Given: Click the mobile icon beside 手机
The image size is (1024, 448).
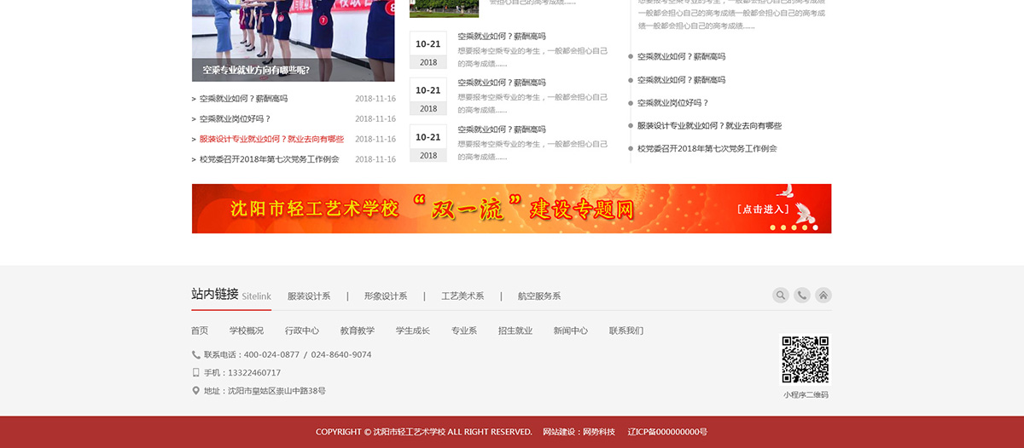Looking at the screenshot, I should pyautogui.click(x=196, y=373).
